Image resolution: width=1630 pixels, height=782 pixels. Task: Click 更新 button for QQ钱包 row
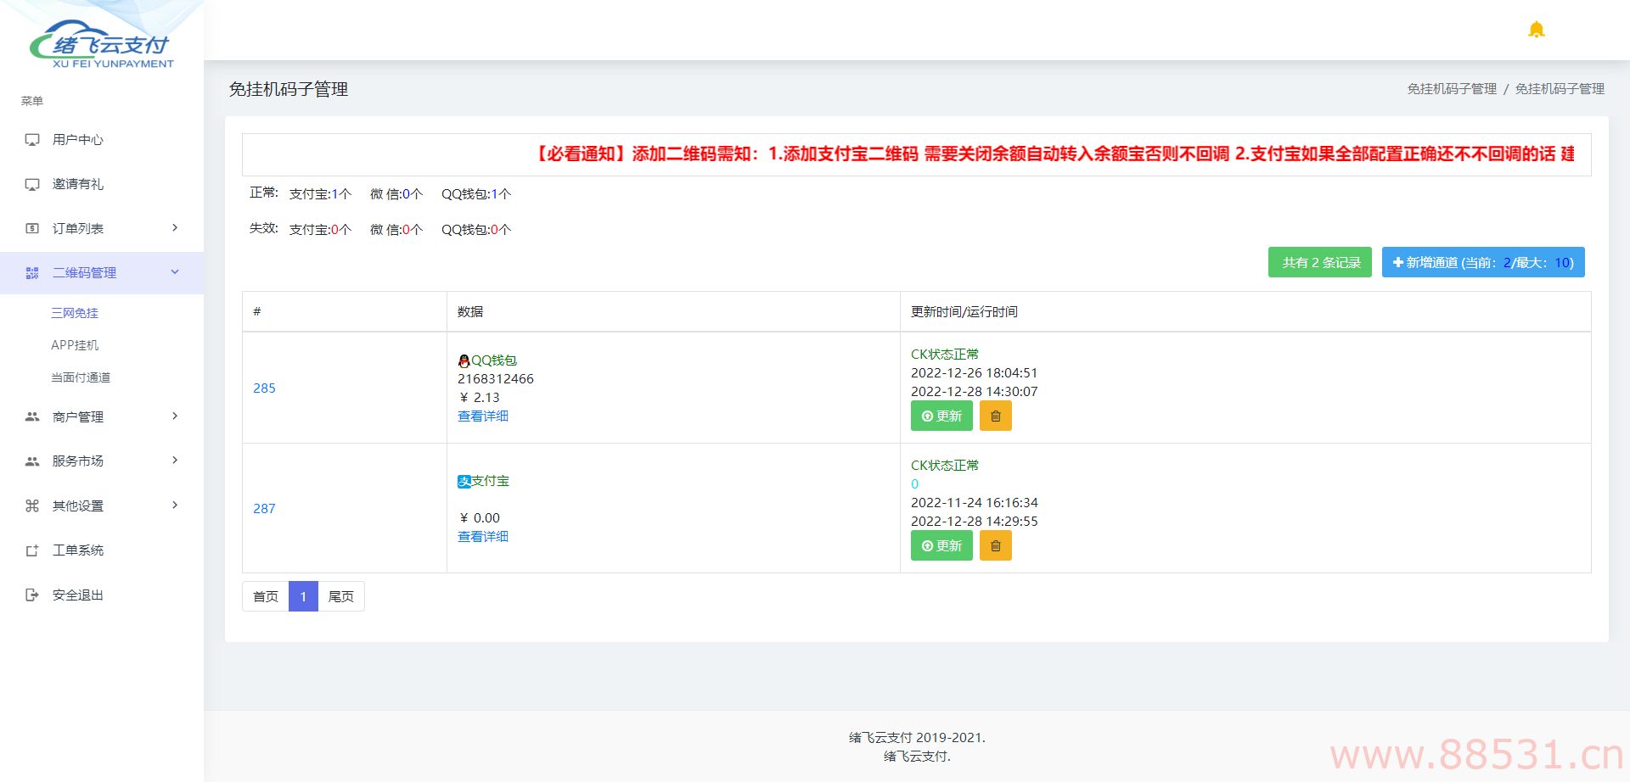point(941,416)
